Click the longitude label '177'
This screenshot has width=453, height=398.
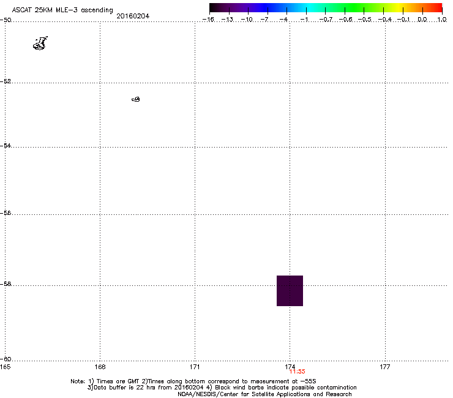pyautogui.click(x=385, y=367)
